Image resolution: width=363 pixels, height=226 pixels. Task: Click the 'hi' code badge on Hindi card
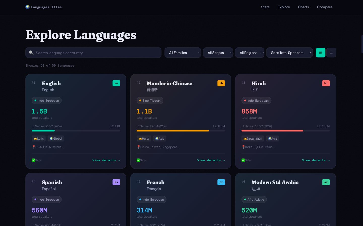tap(326, 83)
